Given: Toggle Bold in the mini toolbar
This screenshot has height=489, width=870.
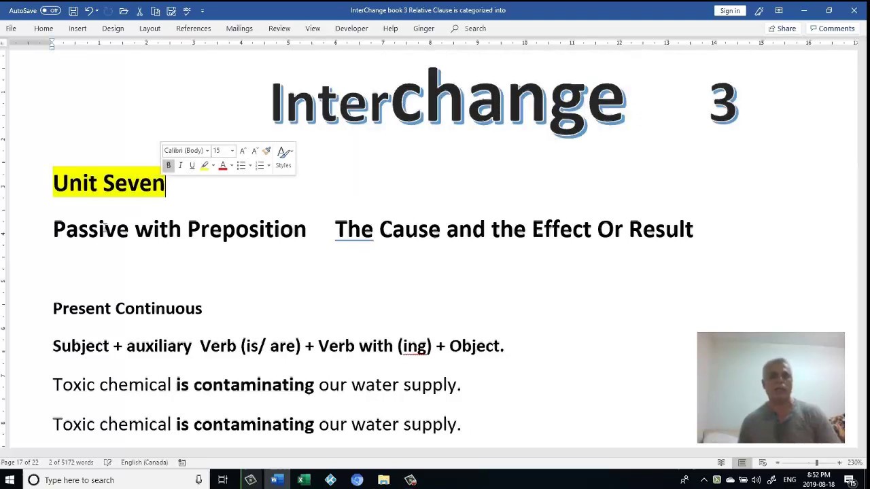Looking at the screenshot, I should [169, 165].
